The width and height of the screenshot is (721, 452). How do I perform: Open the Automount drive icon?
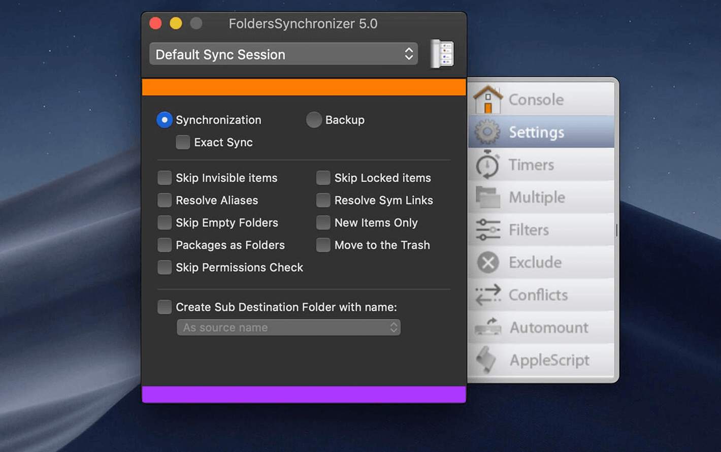coord(488,328)
